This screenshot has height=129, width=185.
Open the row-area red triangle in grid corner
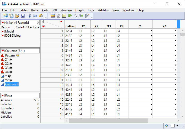click(x=44, y=27)
